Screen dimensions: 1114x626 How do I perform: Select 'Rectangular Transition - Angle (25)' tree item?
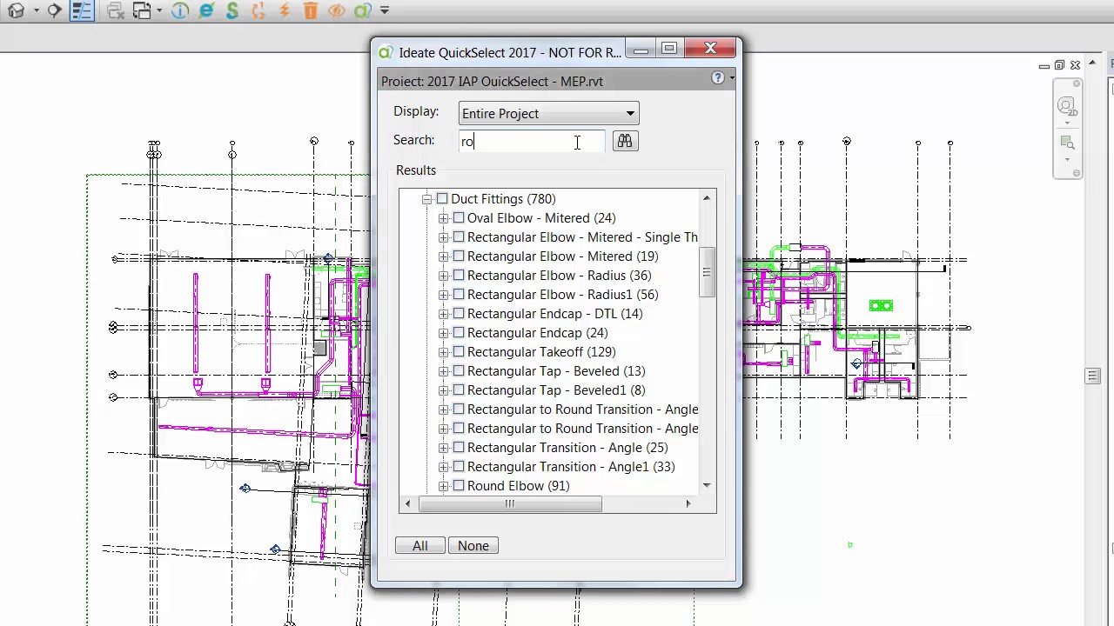click(x=567, y=448)
